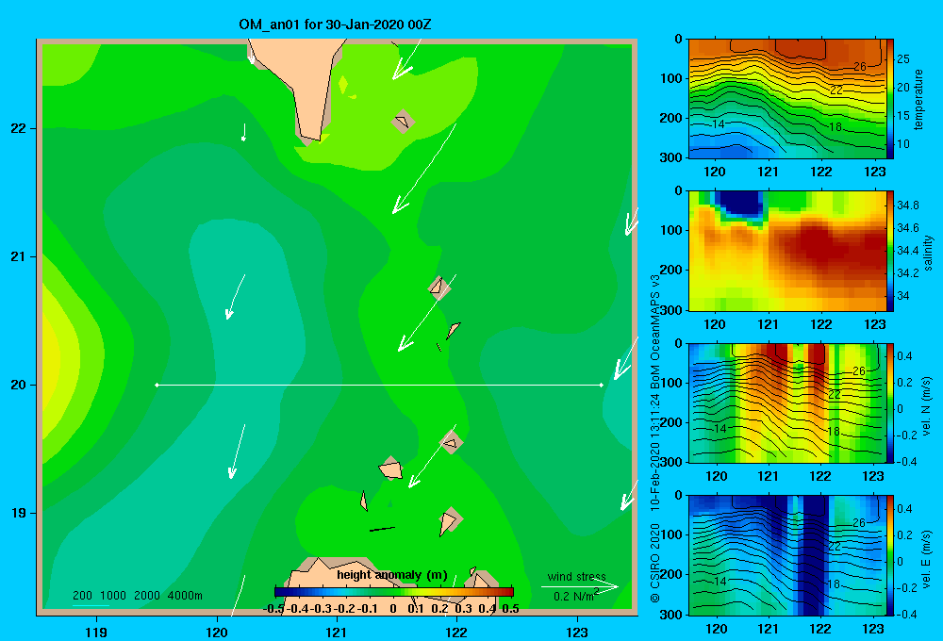The image size is (943, 641).
Task: Open the northward velocity section panel
Action: click(x=787, y=403)
